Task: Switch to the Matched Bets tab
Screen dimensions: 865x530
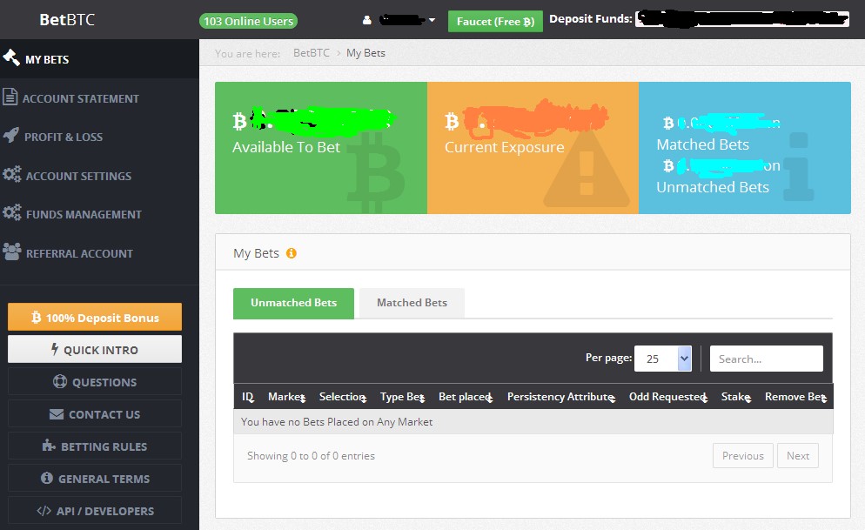Action: coord(412,303)
